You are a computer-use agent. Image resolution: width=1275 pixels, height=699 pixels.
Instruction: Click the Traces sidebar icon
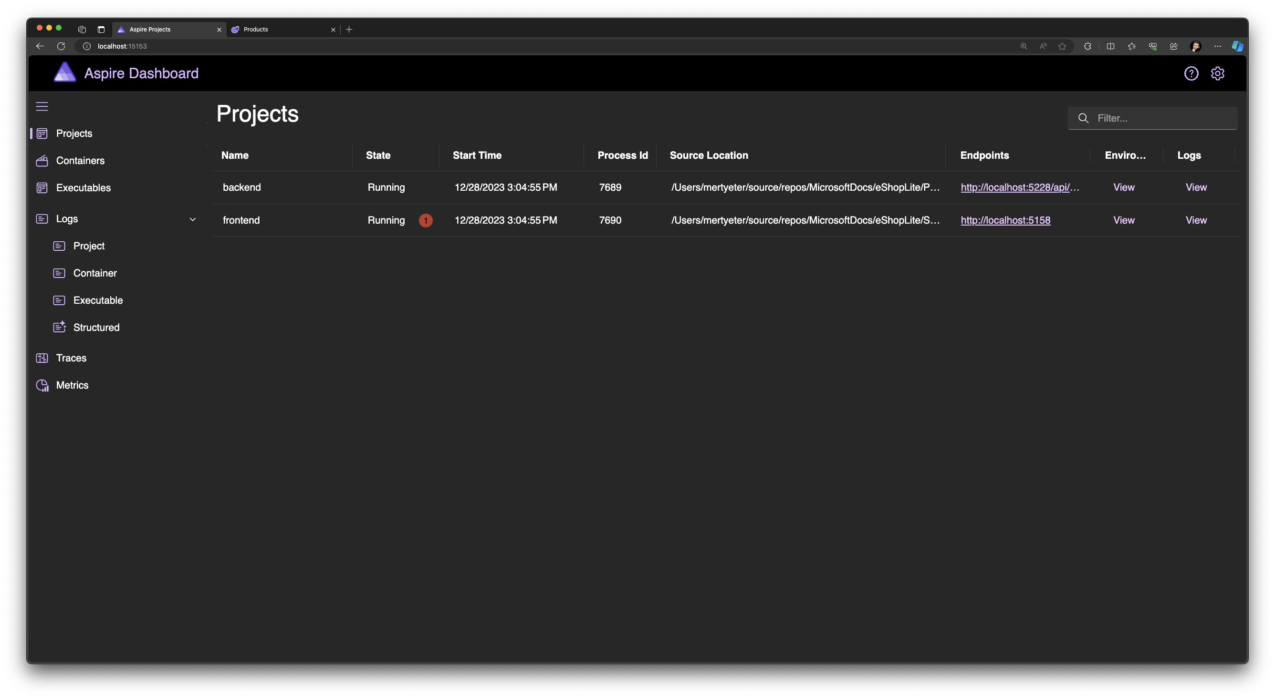coord(42,358)
